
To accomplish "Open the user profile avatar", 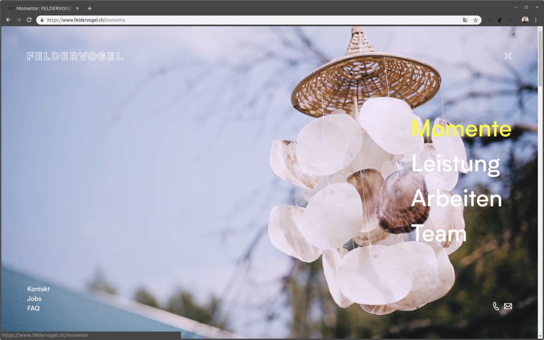I will click(x=525, y=20).
